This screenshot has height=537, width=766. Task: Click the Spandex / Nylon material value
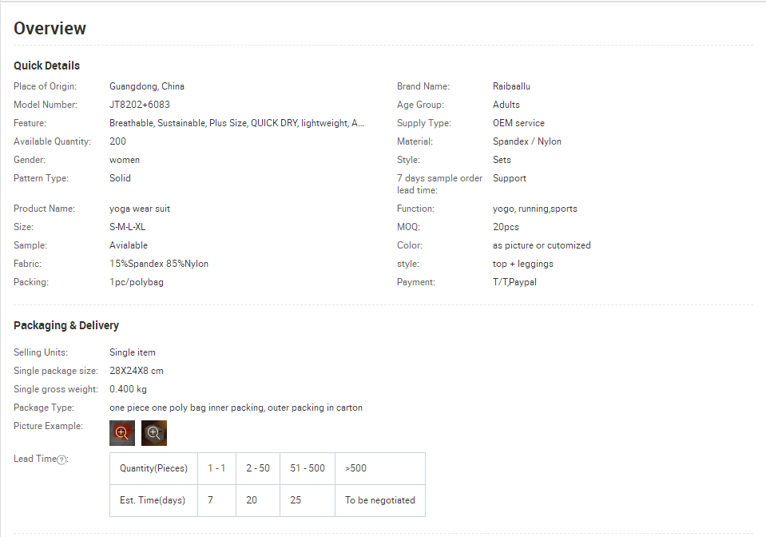pyautogui.click(x=527, y=141)
